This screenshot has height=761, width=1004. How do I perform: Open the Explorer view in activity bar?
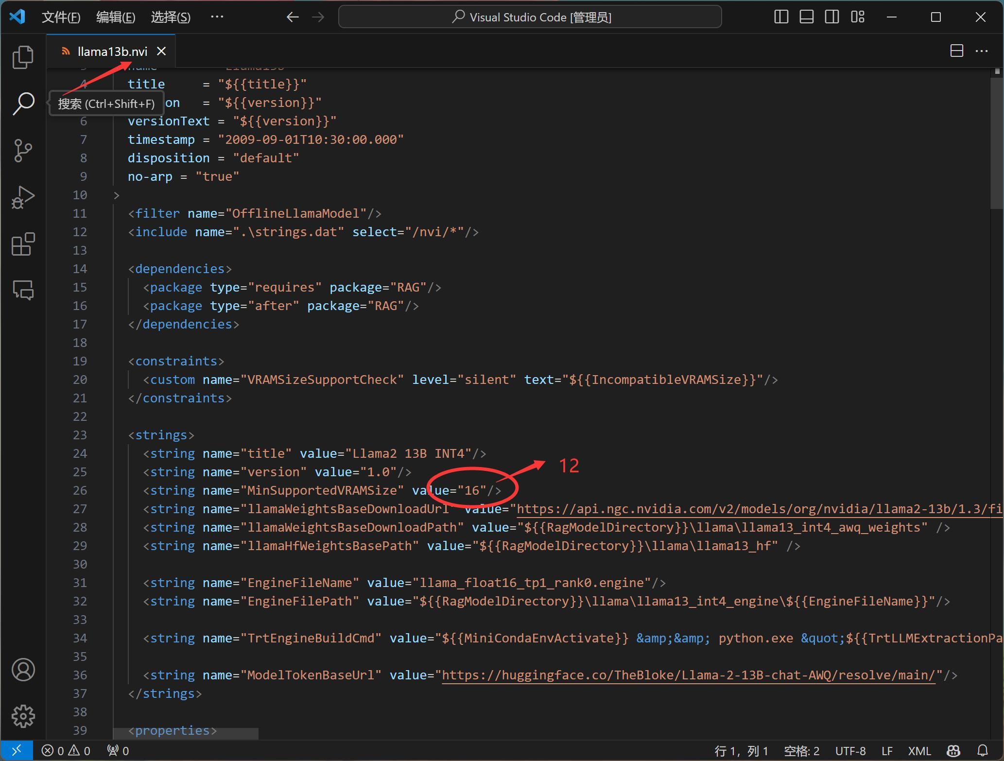tap(23, 57)
